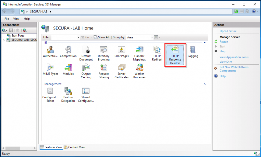Click the View Sites link
261x157 pixels.
tap(226, 62)
